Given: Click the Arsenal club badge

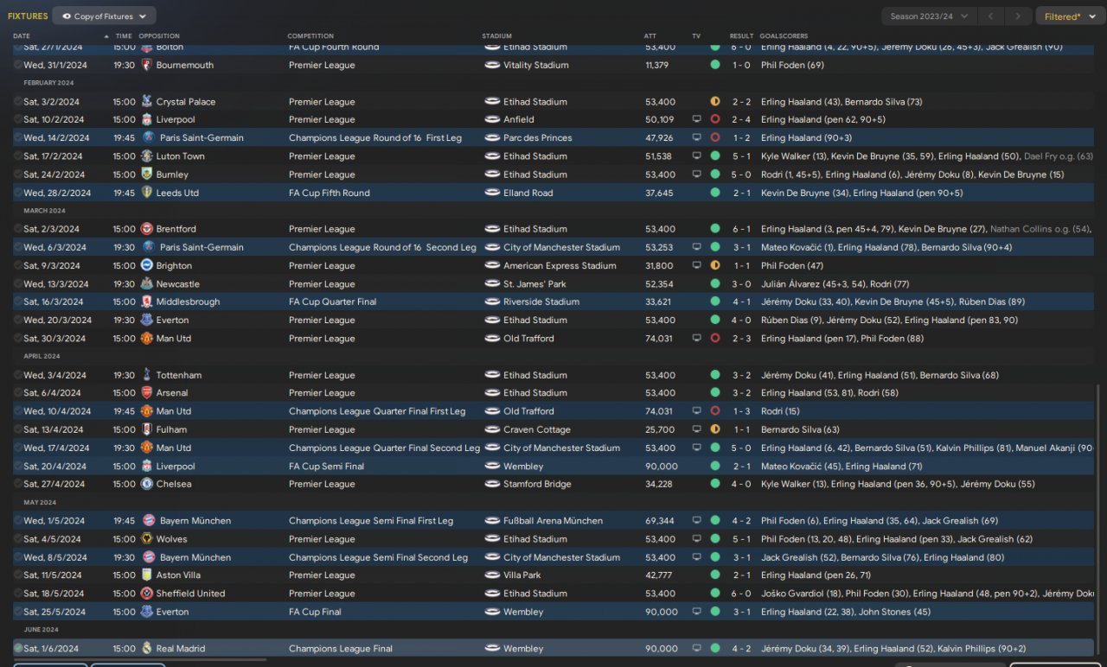Looking at the screenshot, I should [146, 393].
